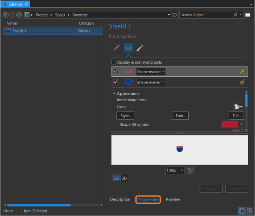Click Shield 1 symbol icon in list
The height and width of the screenshot is (216, 255).
click(8, 31)
